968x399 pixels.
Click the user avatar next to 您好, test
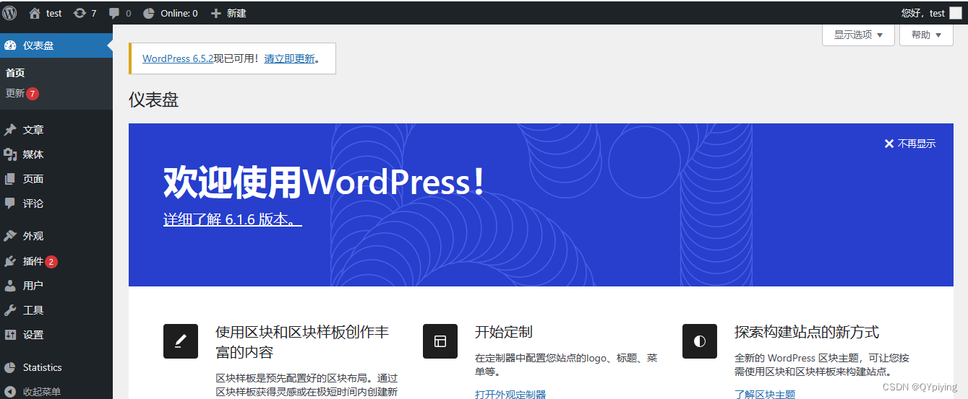(956, 13)
